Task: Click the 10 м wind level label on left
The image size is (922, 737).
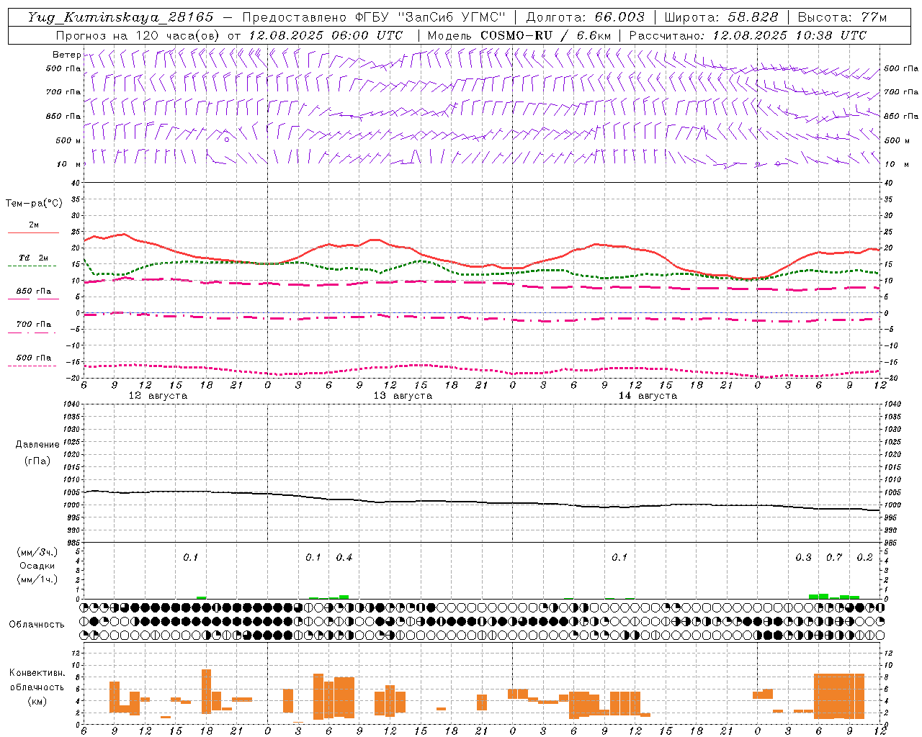Action: click(68, 164)
